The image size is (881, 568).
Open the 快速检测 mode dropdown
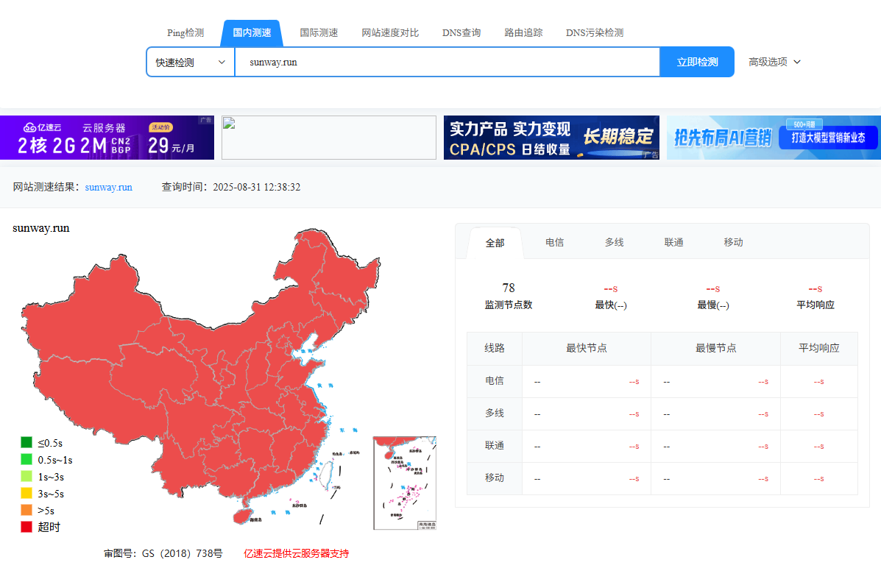pos(191,63)
